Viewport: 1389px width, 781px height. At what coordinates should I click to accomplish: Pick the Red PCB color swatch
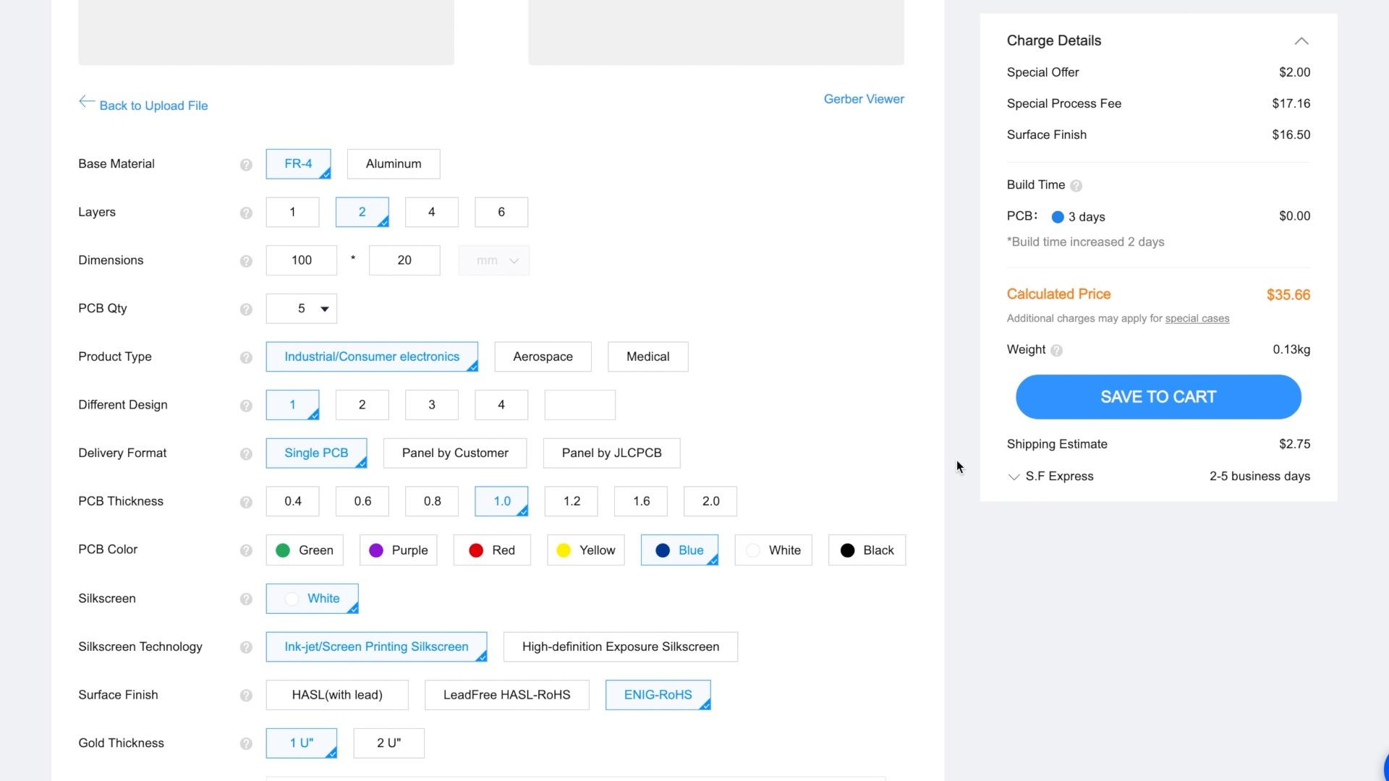click(492, 550)
